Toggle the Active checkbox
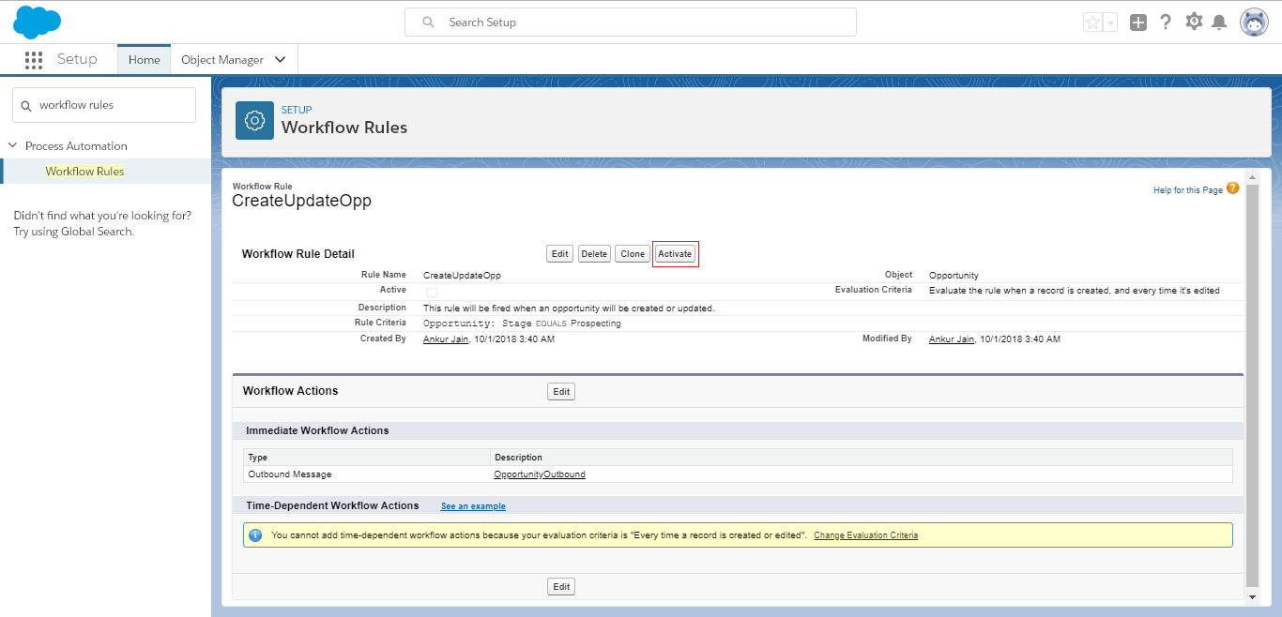Screen dimensions: 1282x617 click(432, 292)
